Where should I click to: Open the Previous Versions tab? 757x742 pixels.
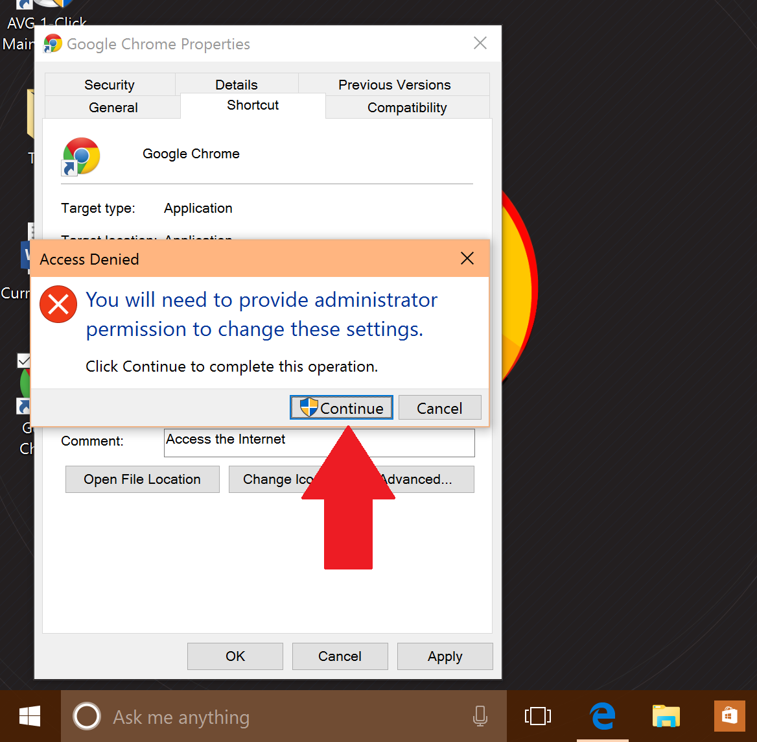tap(394, 84)
